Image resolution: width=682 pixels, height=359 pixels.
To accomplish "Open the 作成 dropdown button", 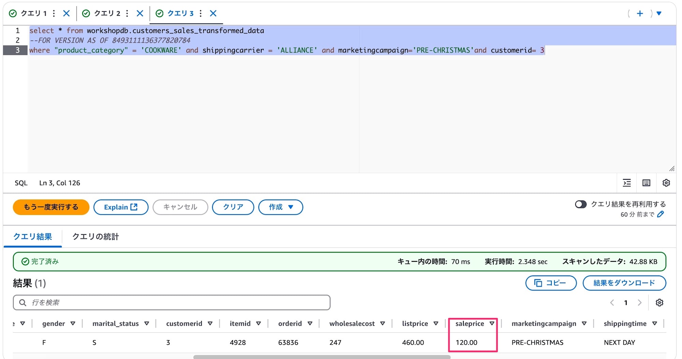I will click(x=281, y=207).
